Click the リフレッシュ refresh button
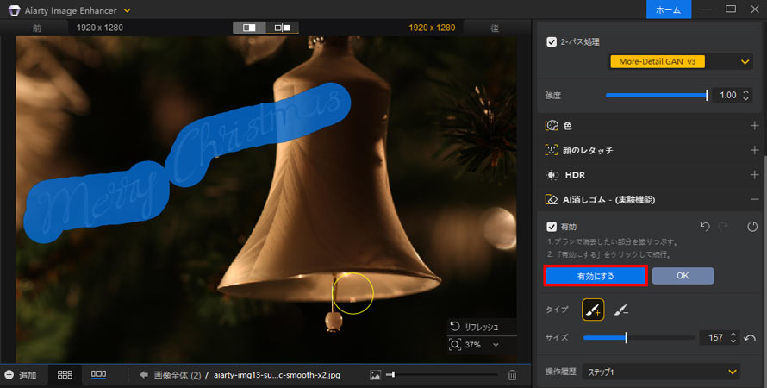The image size is (767, 388). (476, 327)
